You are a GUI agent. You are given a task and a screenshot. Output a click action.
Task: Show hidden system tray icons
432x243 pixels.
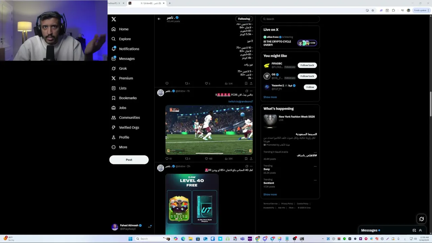click(323, 239)
